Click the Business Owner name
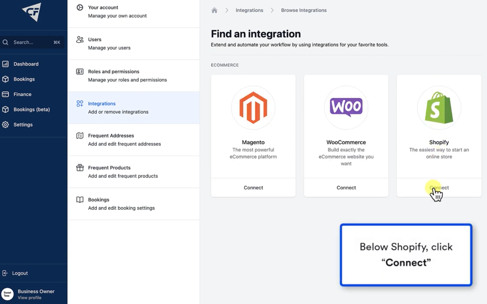Screen dimensions: 487x304 point(36,291)
